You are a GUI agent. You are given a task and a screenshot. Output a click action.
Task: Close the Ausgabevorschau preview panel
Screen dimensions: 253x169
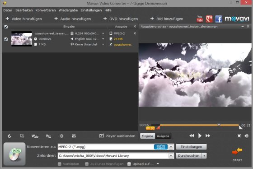248,26
